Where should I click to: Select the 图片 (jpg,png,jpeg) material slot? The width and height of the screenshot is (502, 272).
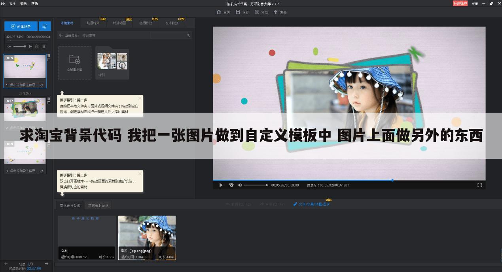click(x=147, y=238)
